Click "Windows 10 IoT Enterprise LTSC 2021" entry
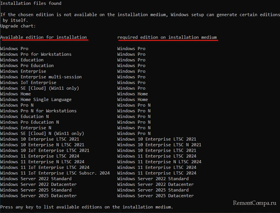 (45, 150)
